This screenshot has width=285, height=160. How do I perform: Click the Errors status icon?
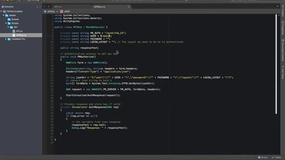tap(259, 157)
